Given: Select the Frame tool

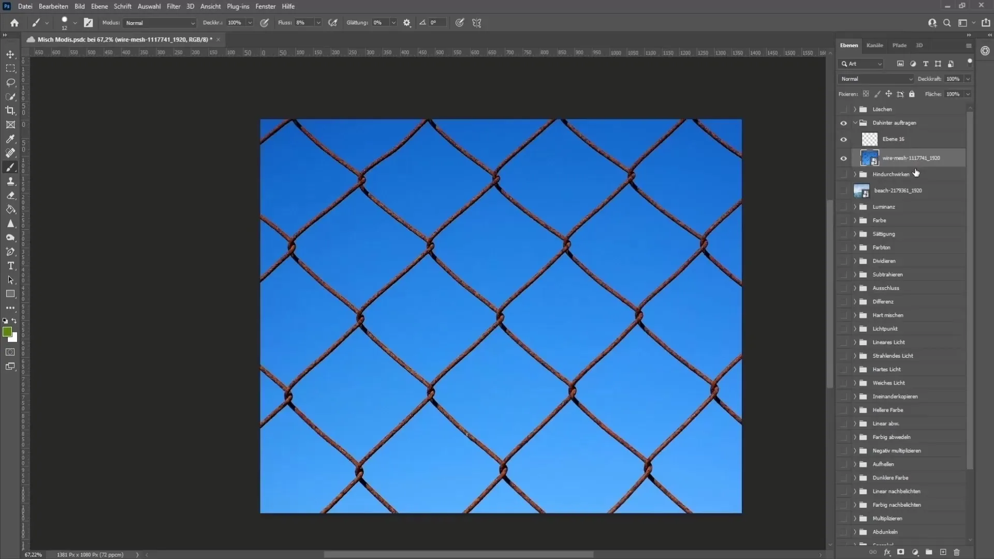Looking at the screenshot, I should [x=10, y=125].
